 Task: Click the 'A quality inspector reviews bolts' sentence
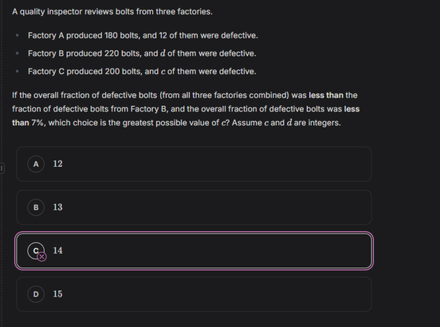pos(112,12)
